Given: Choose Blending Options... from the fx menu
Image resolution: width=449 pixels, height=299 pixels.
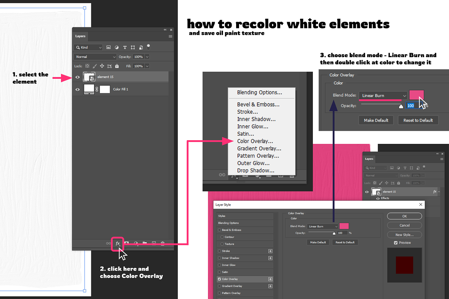Looking at the screenshot, I should click(x=260, y=92).
